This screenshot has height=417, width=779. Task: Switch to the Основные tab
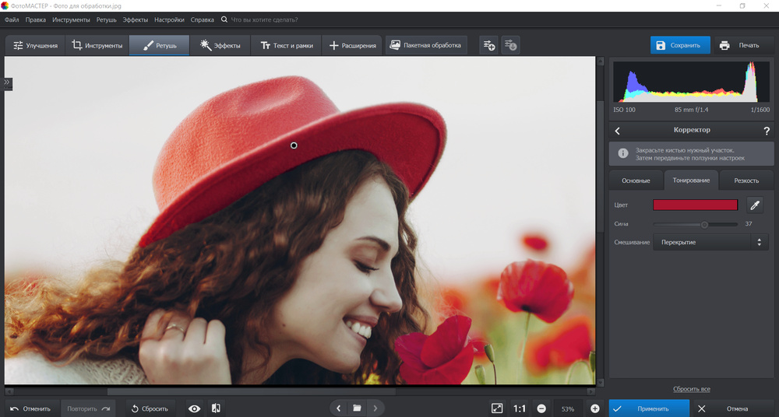pyautogui.click(x=636, y=180)
